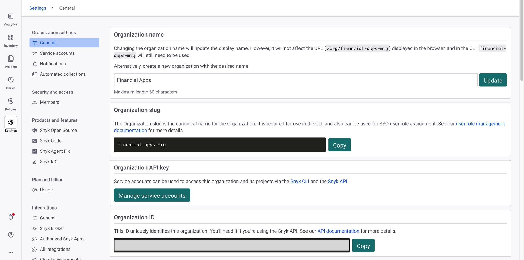The height and width of the screenshot is (260, 524).
Task: Open the Snyk API link
Action: pyautogui.click(x=337, y=182)
